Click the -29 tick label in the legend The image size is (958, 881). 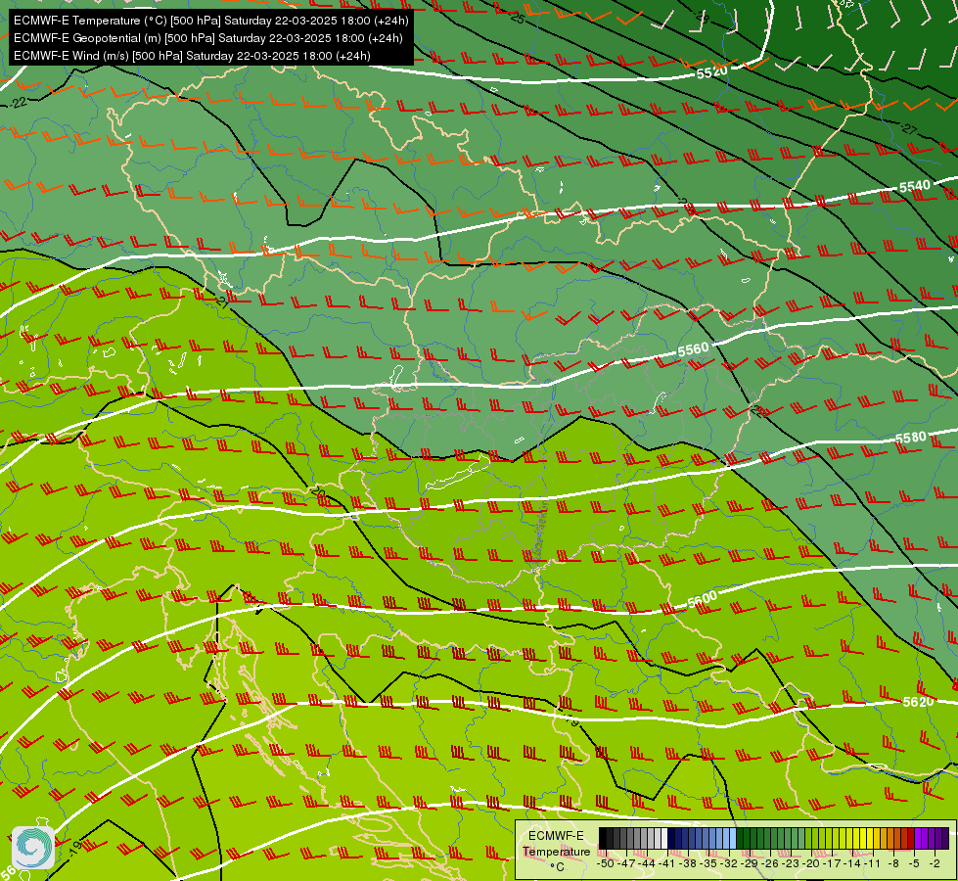[x=750, y=863]
